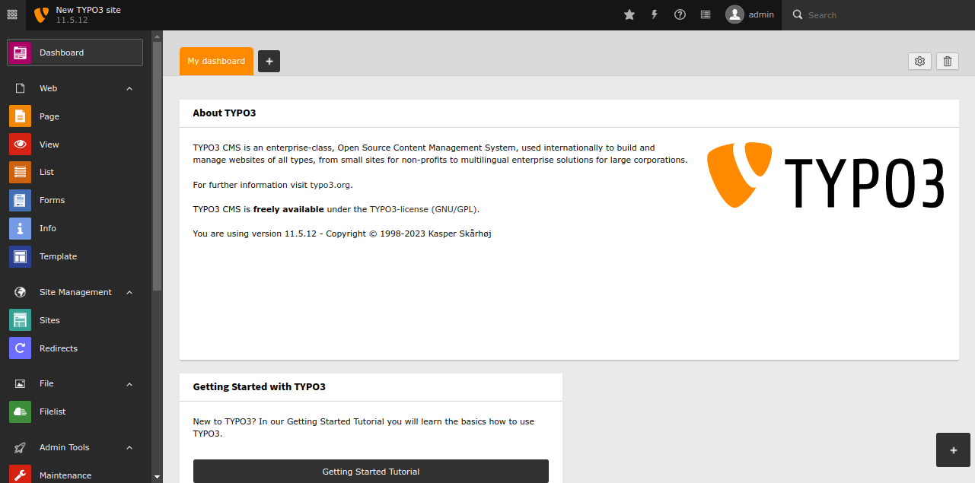The height and width of the screenshot is (483, 975).
Task: Add a new dashboard tab with plus
Action: 269,62
